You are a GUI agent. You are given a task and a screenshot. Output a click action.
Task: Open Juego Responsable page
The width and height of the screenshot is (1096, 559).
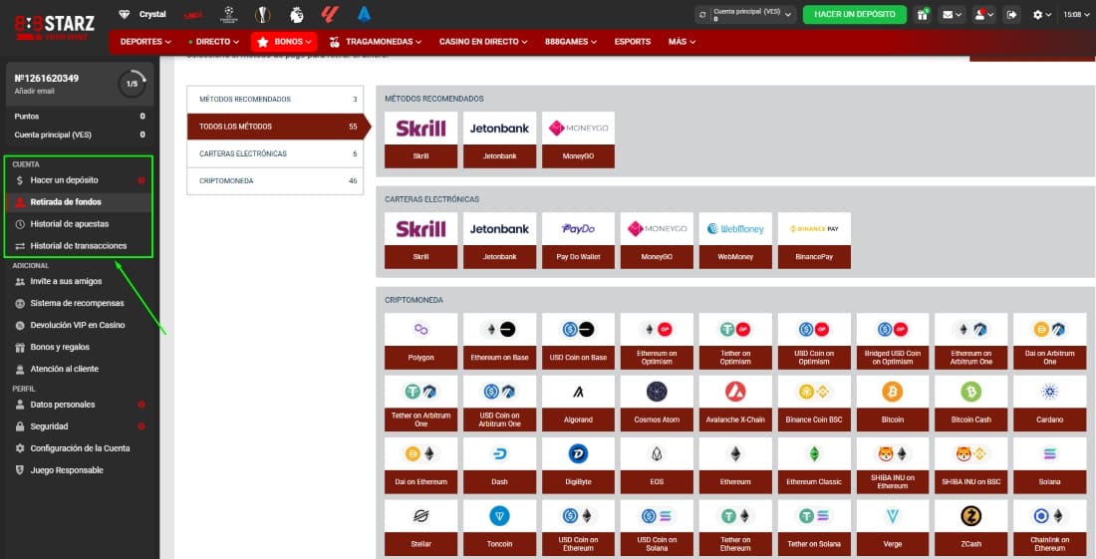(x=79, y=470)
